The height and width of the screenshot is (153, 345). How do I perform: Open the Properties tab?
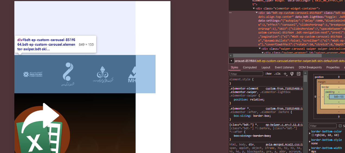pos(333,67)
